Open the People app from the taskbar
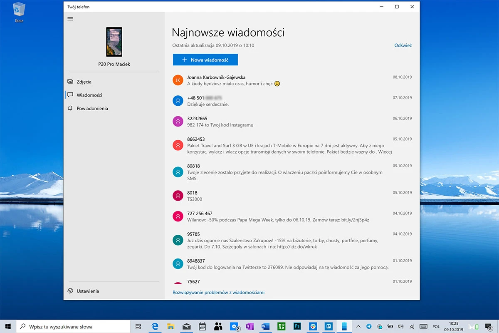499x333 pixels. pyautogui.click(x=218, y=327)
